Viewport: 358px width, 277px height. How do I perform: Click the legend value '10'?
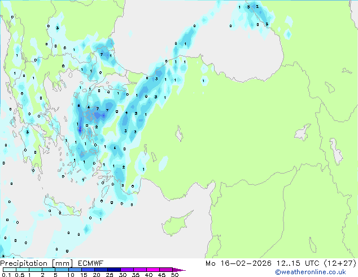click(x=71, y=275)
